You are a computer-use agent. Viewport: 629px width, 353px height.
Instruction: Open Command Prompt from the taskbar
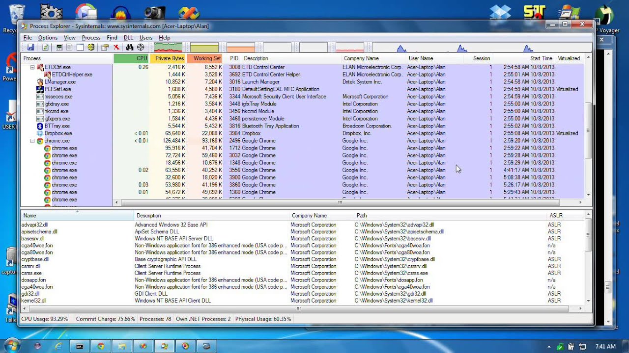80,346
